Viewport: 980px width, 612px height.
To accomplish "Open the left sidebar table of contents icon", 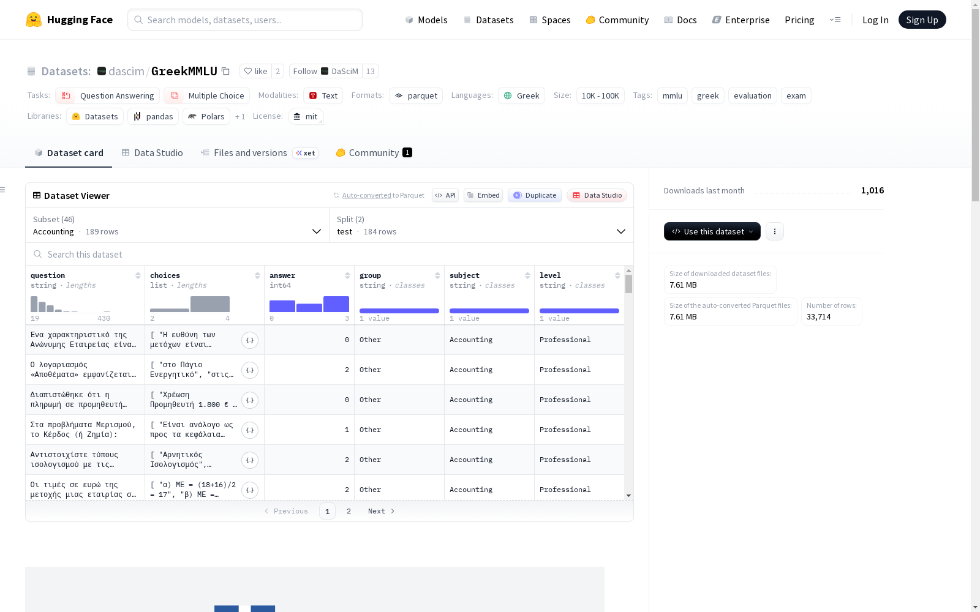I will point(3,190).
